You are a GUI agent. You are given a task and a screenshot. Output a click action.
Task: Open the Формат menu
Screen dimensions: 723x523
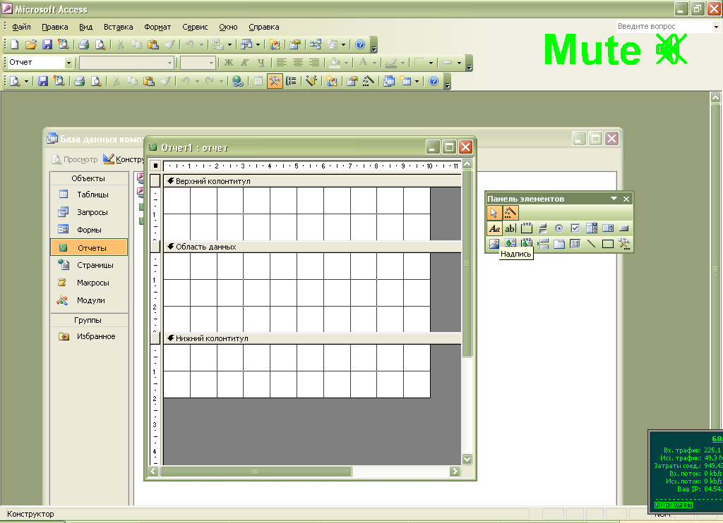(x=157, y=27)
